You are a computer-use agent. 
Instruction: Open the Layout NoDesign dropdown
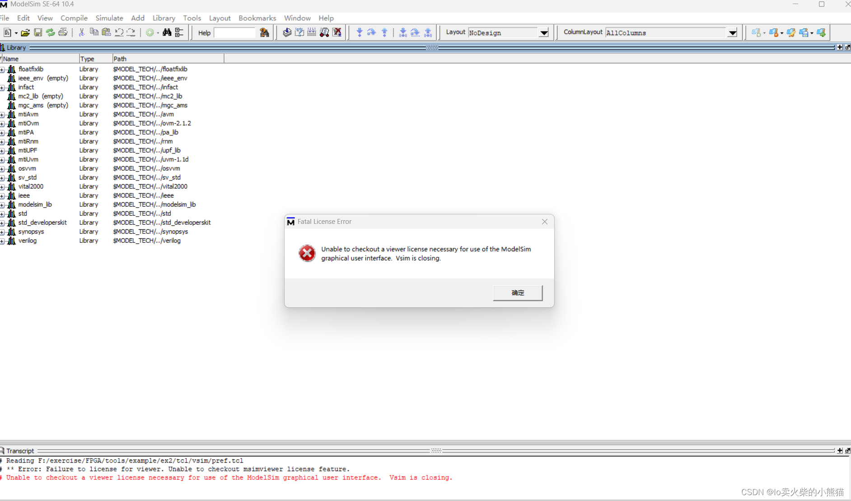point(544,32)
